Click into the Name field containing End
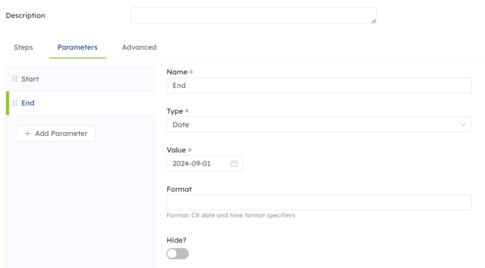485x268 pixels. click(x=319, y=85)
